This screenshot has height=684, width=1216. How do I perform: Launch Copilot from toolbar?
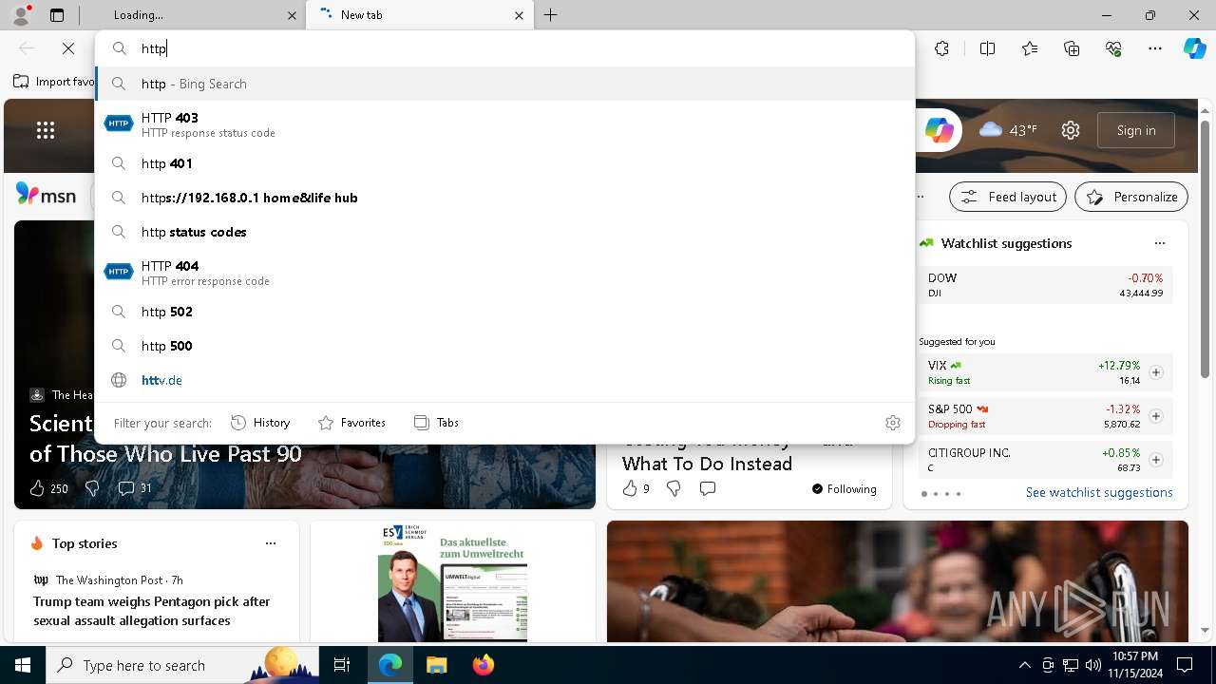1194,48
